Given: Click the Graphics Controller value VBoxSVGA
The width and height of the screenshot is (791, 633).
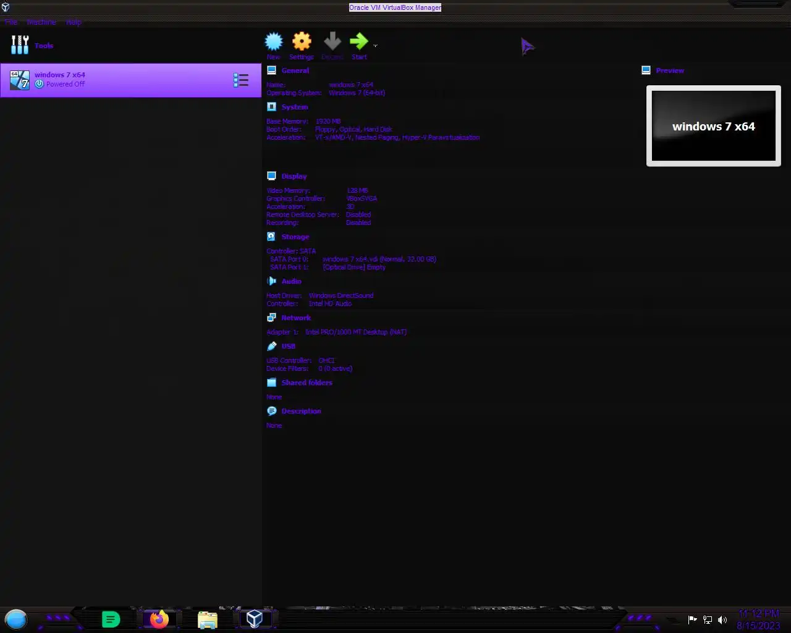Looking at the screenshot, I should click(362, 198).
